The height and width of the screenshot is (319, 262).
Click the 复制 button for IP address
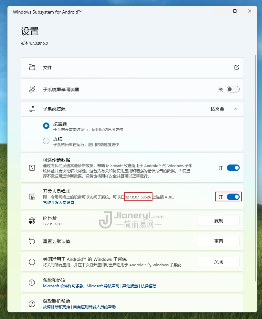219,221
